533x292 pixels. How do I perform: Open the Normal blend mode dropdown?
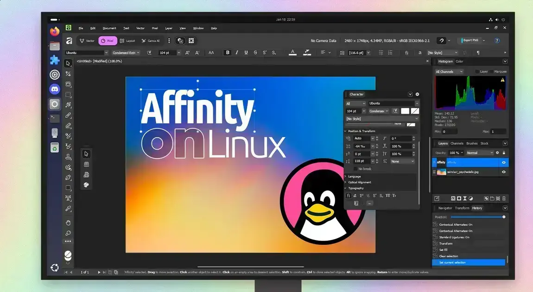coord(480,153)
